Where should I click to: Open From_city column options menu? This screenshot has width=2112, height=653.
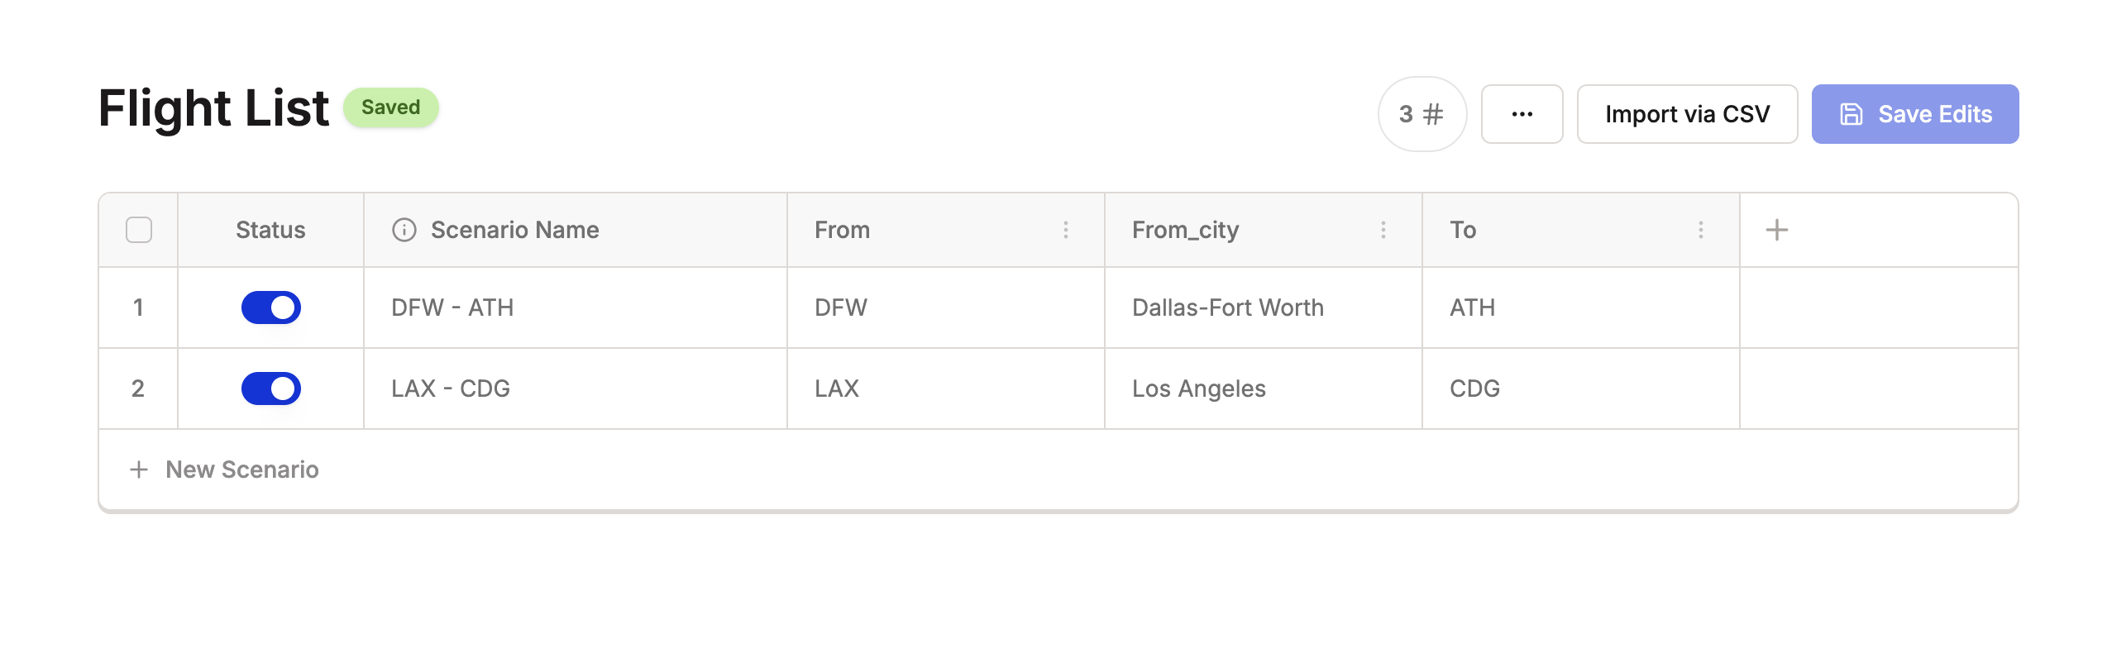1383,230
